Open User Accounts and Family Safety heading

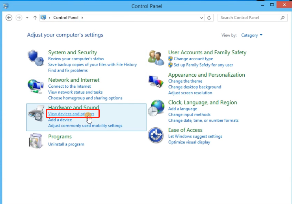[x=207, y=52]
